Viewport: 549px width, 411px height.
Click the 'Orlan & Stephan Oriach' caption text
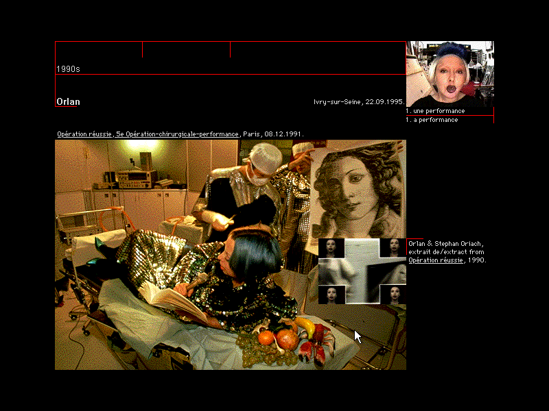(446, 244)
